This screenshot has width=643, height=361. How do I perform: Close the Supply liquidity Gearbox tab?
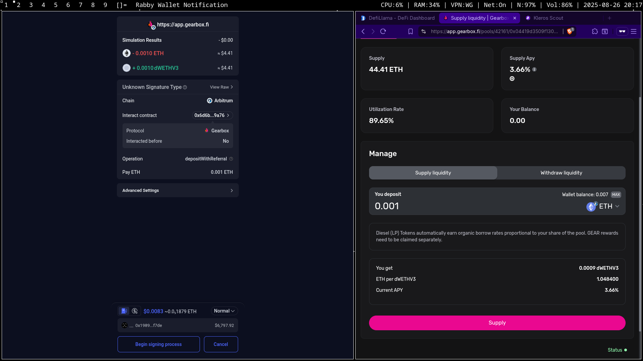point(515,18)
